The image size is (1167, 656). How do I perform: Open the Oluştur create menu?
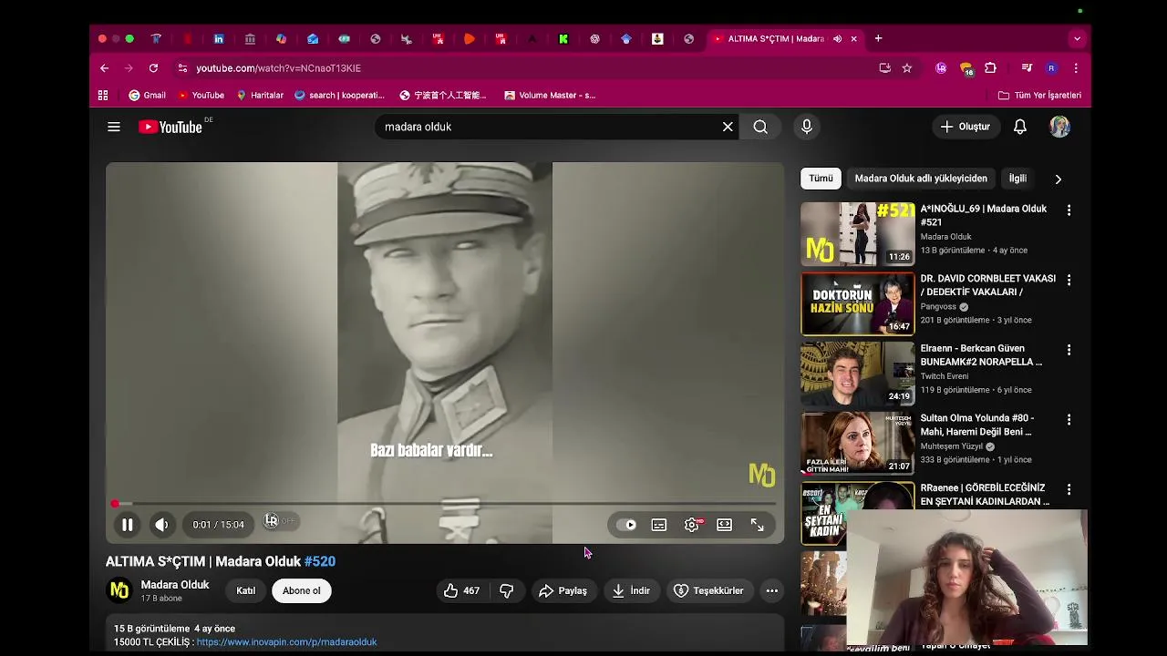tap(966, 127)
